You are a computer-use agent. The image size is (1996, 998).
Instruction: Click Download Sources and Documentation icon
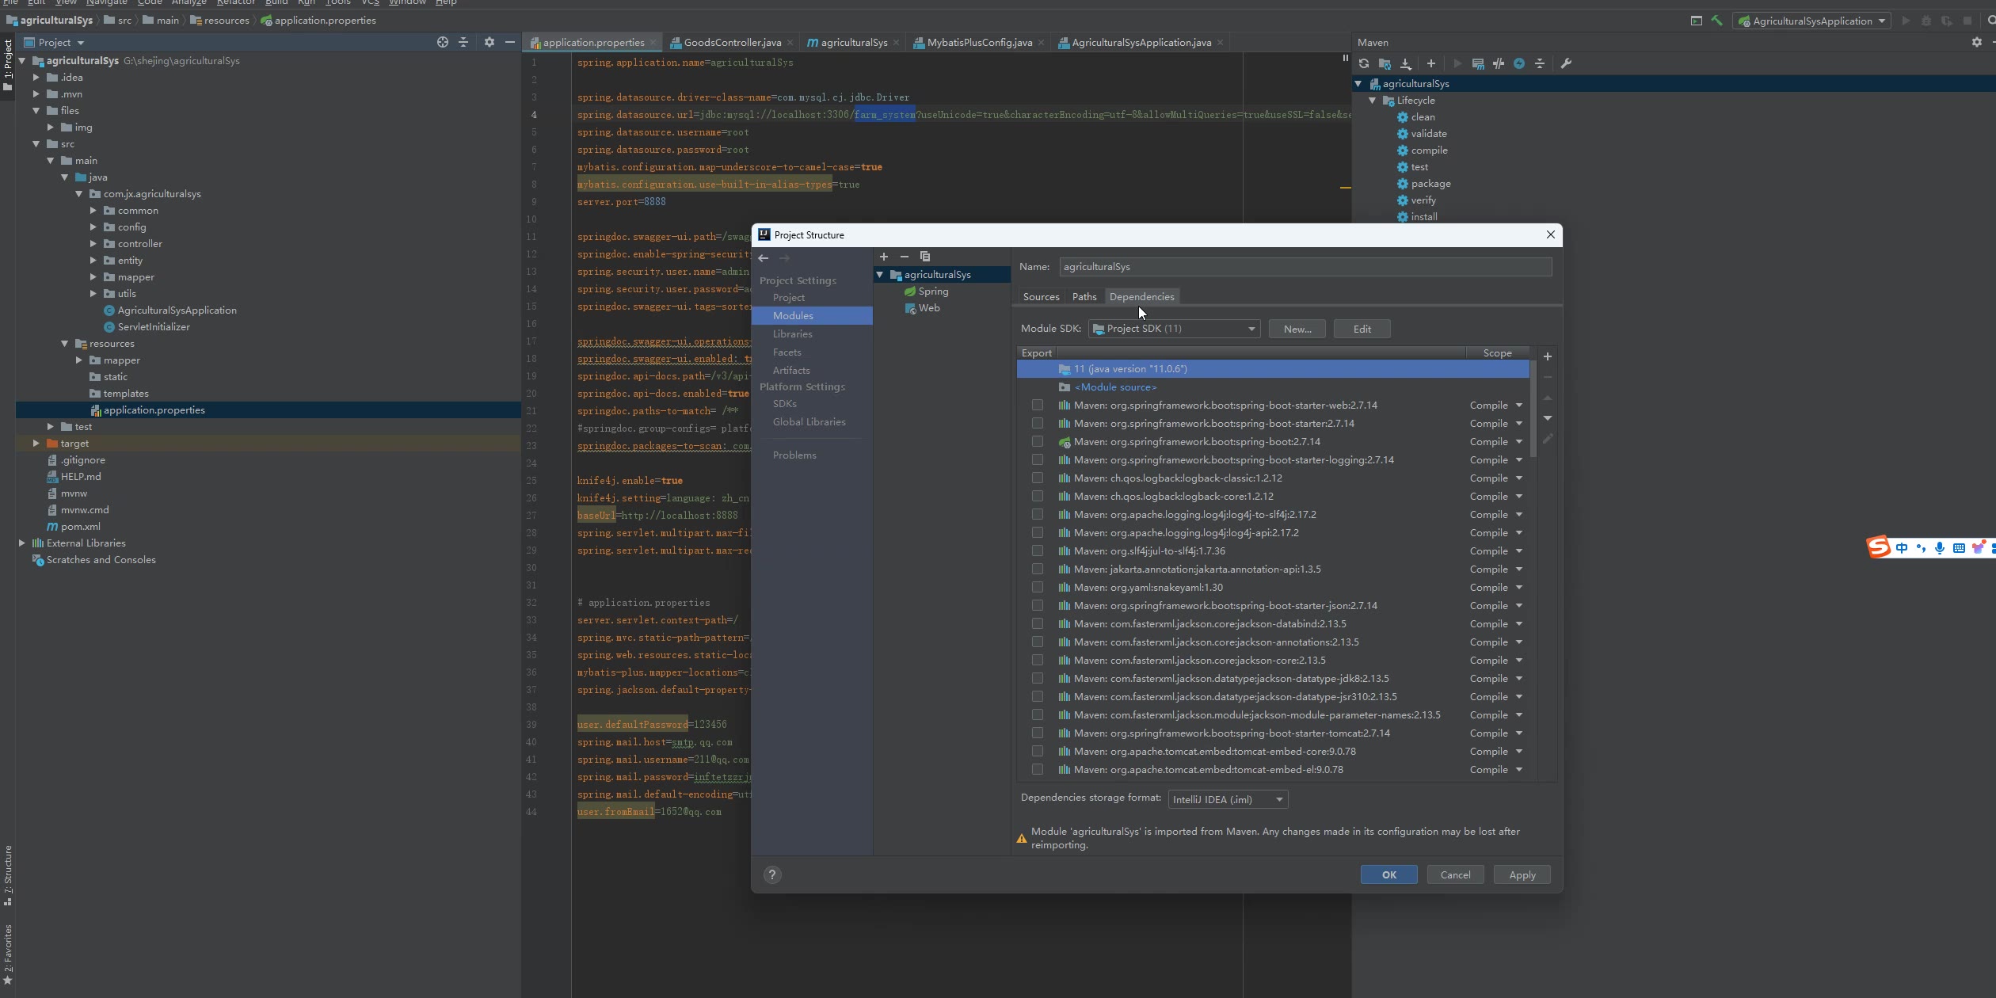(x=1406, y=64)
